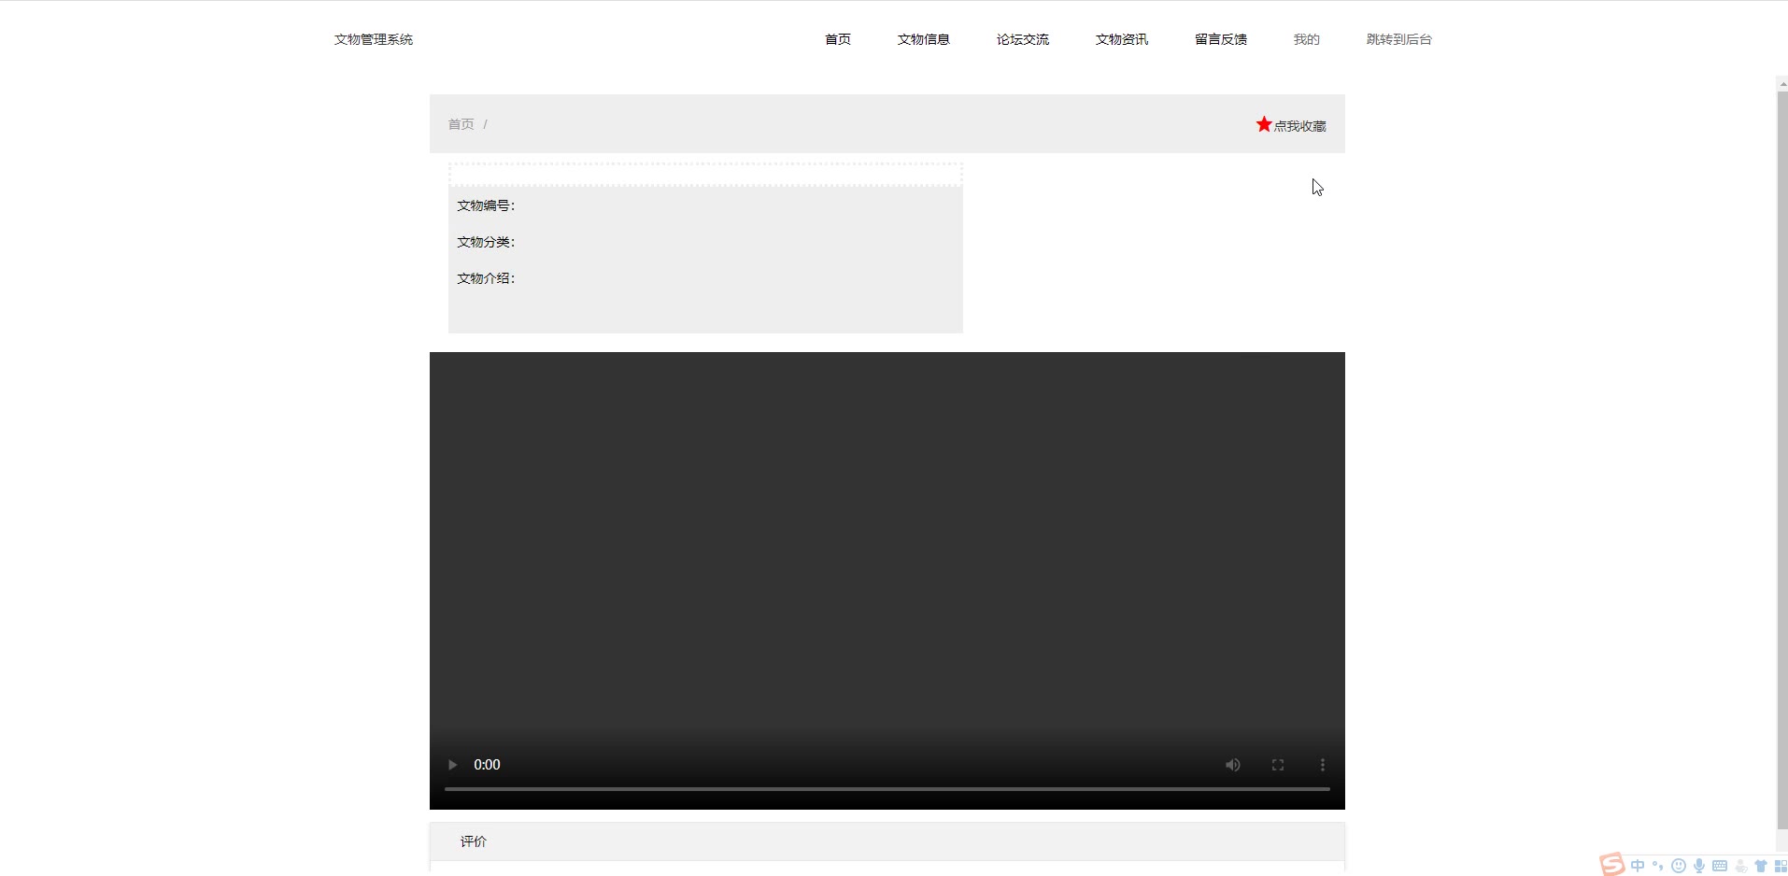This screenshot has width=1788, height=876.
Task: Open the emoji panel in IME bar
Action: click(x=1679, y=866)
